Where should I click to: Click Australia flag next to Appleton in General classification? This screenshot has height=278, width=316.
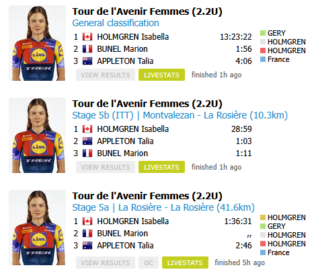87,61
